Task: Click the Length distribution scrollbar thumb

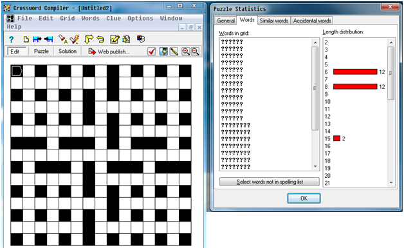Action: tap(391, 73)
